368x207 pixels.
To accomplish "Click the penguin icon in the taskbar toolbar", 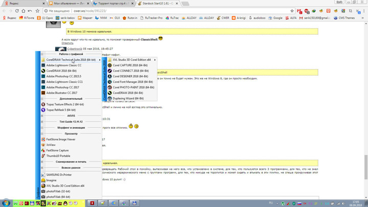I will [x=65, y=203].
